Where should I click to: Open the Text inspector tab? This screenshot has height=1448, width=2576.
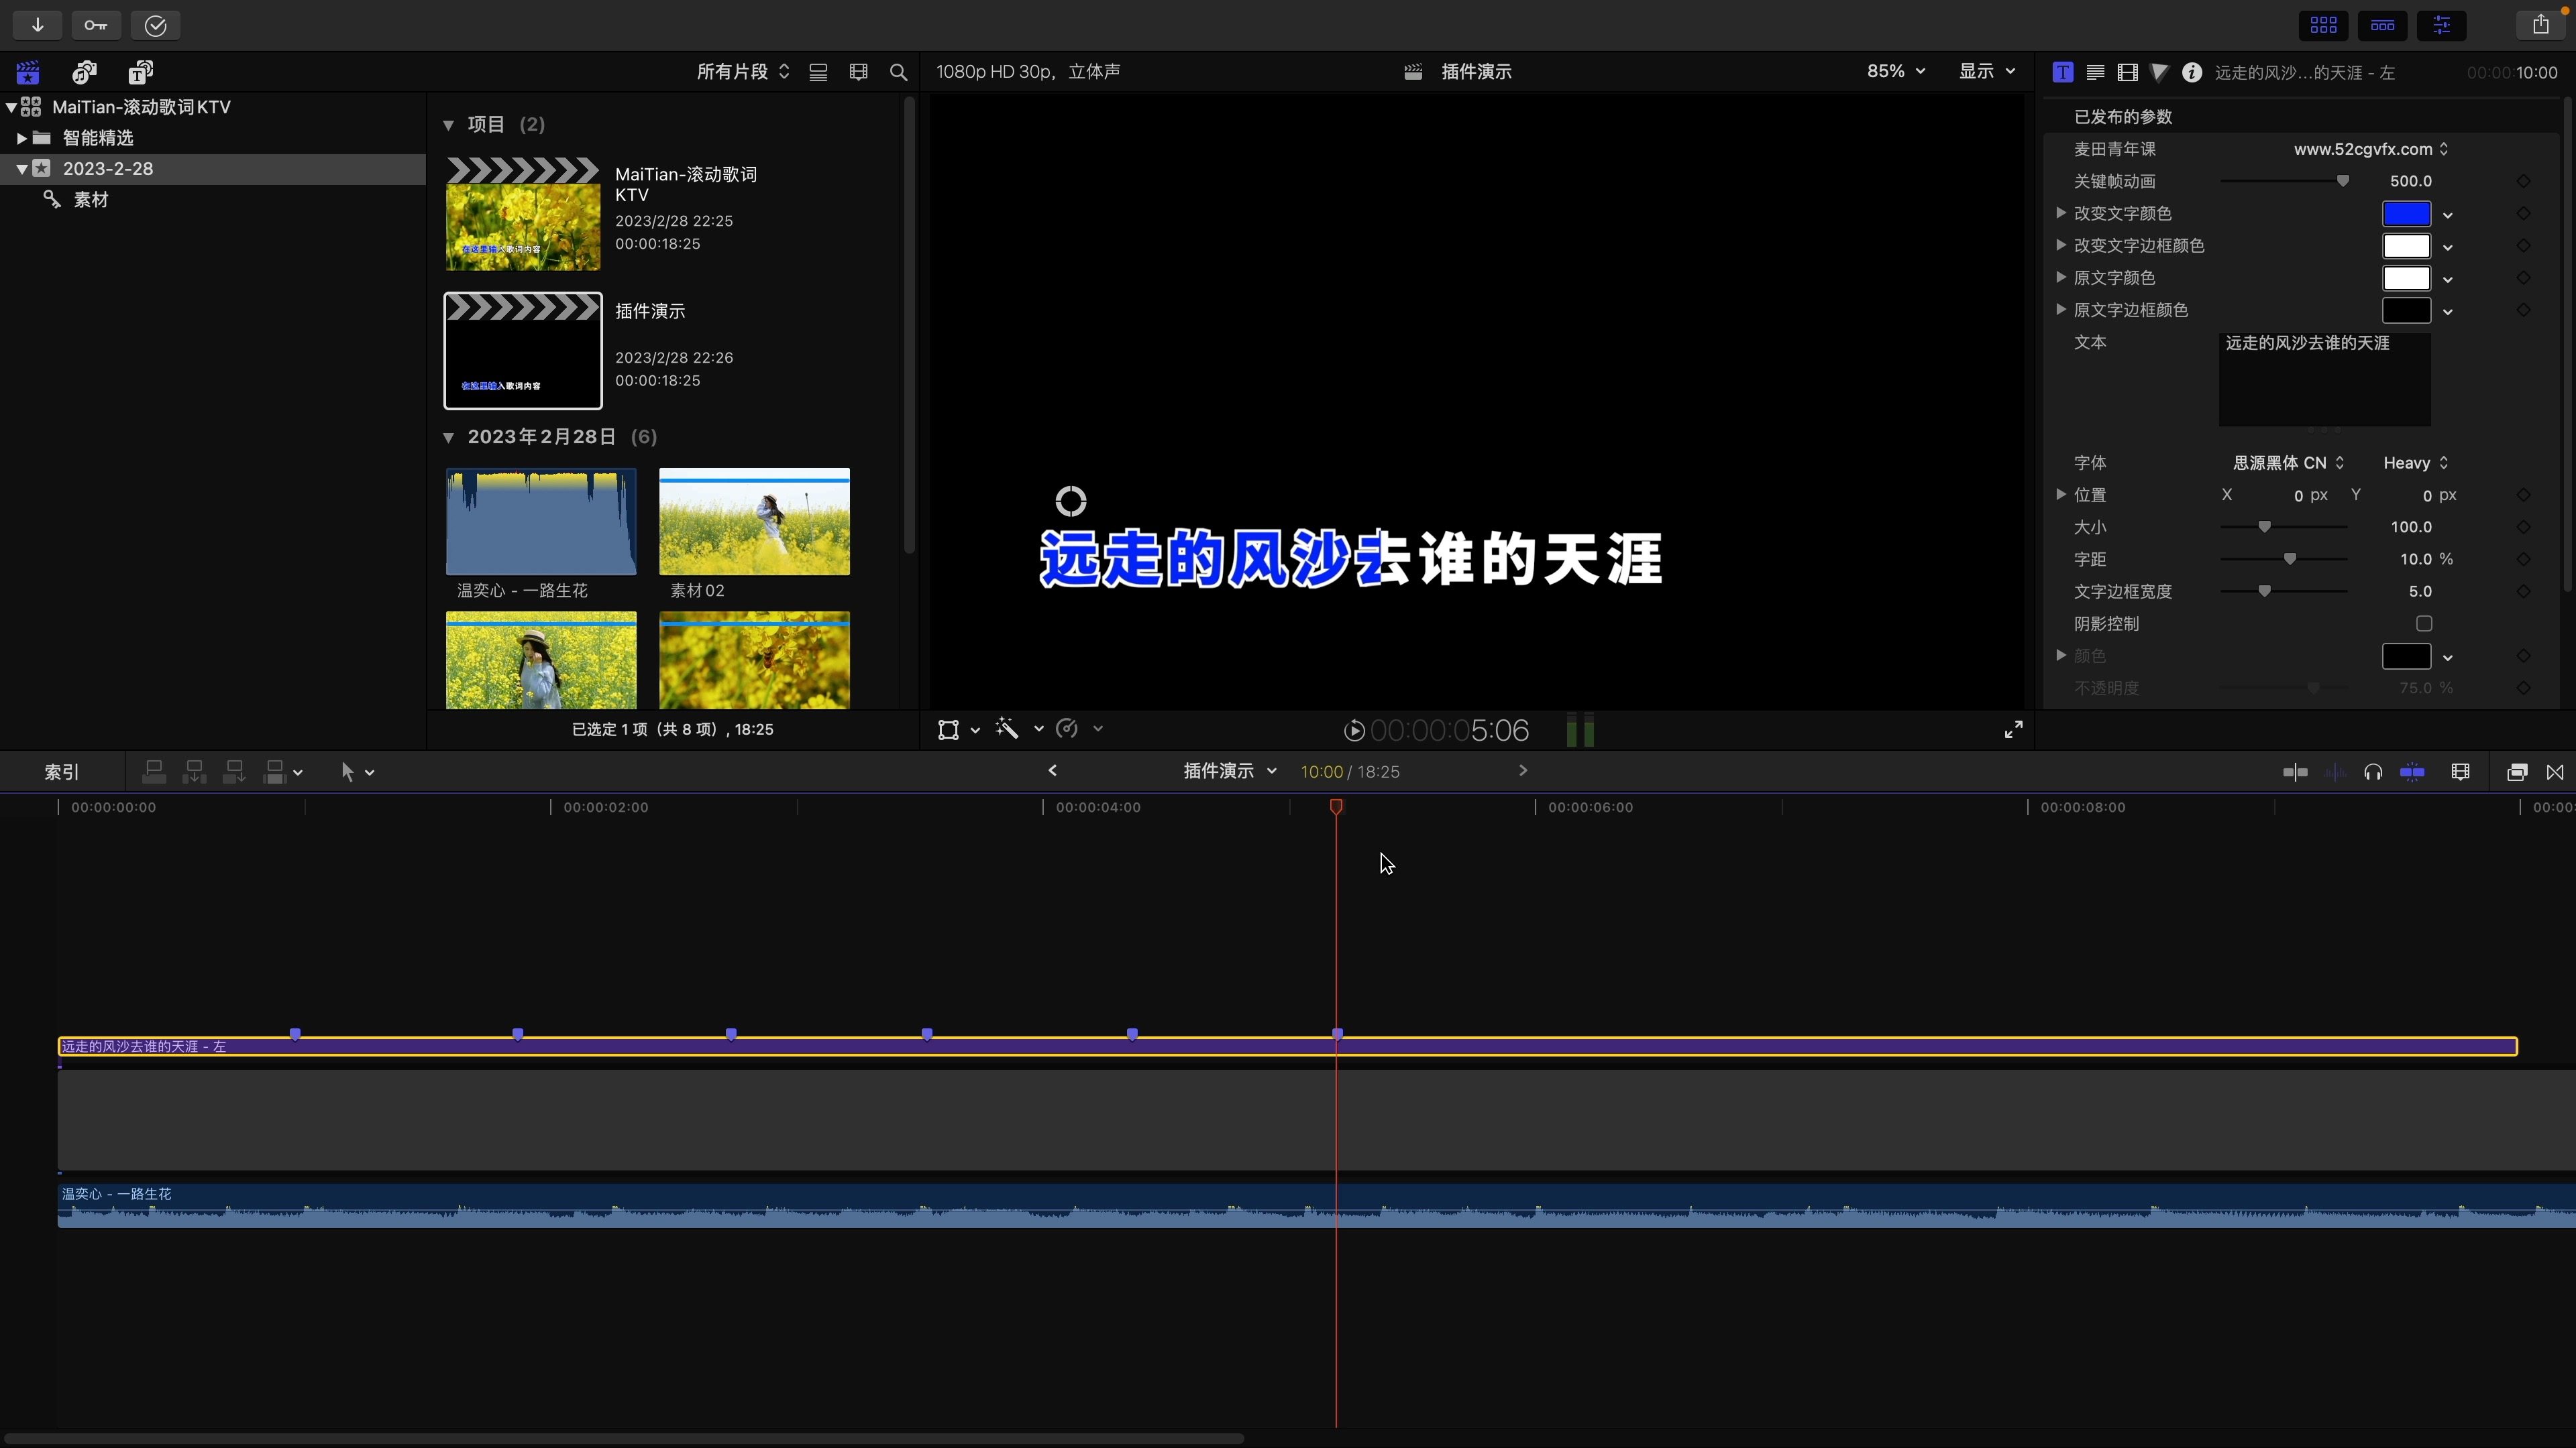coord(2095,72)
